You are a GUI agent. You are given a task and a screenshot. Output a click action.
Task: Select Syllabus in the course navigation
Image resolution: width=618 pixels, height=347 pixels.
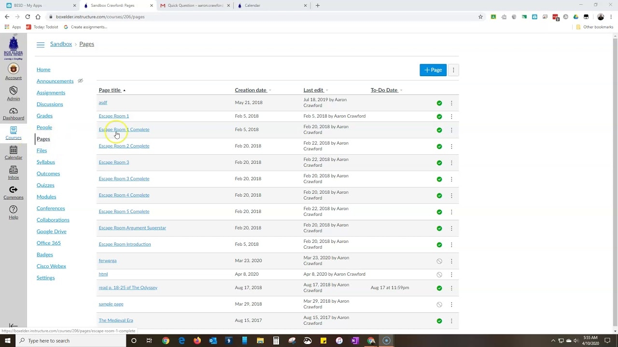[x=45, y=162]
